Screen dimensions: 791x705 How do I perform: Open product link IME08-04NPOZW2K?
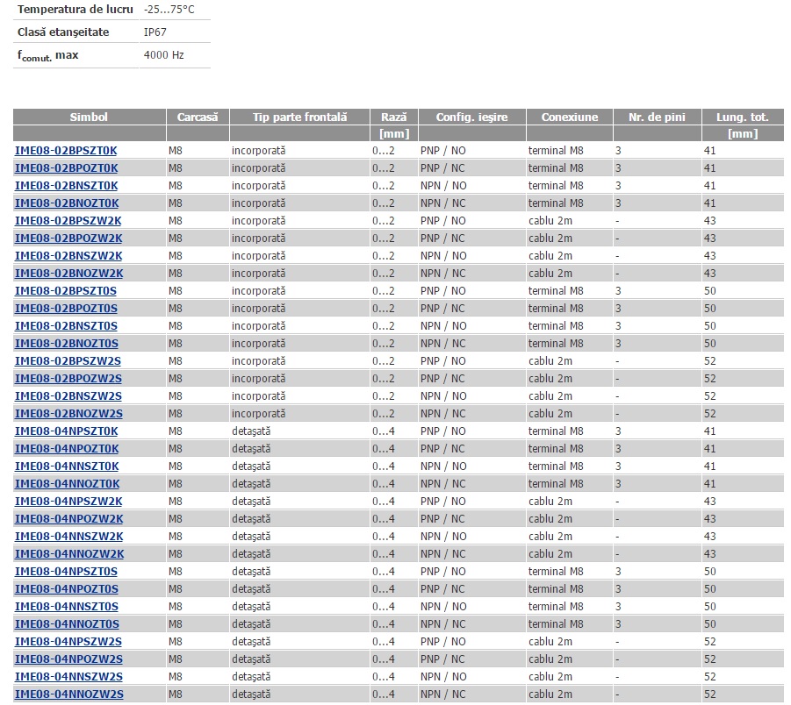(x=69, y=519)
